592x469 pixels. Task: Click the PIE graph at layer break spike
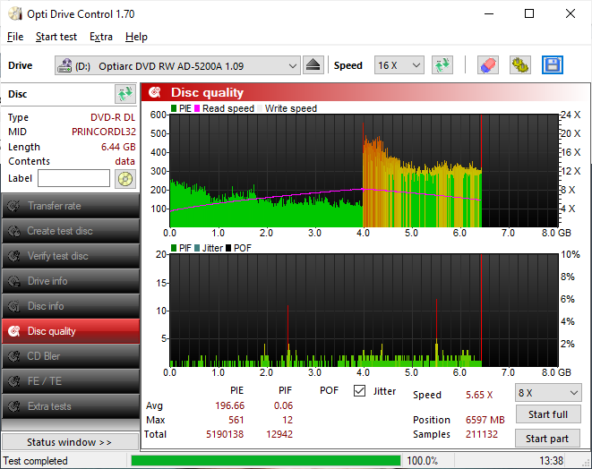click(x=364, y=174)
